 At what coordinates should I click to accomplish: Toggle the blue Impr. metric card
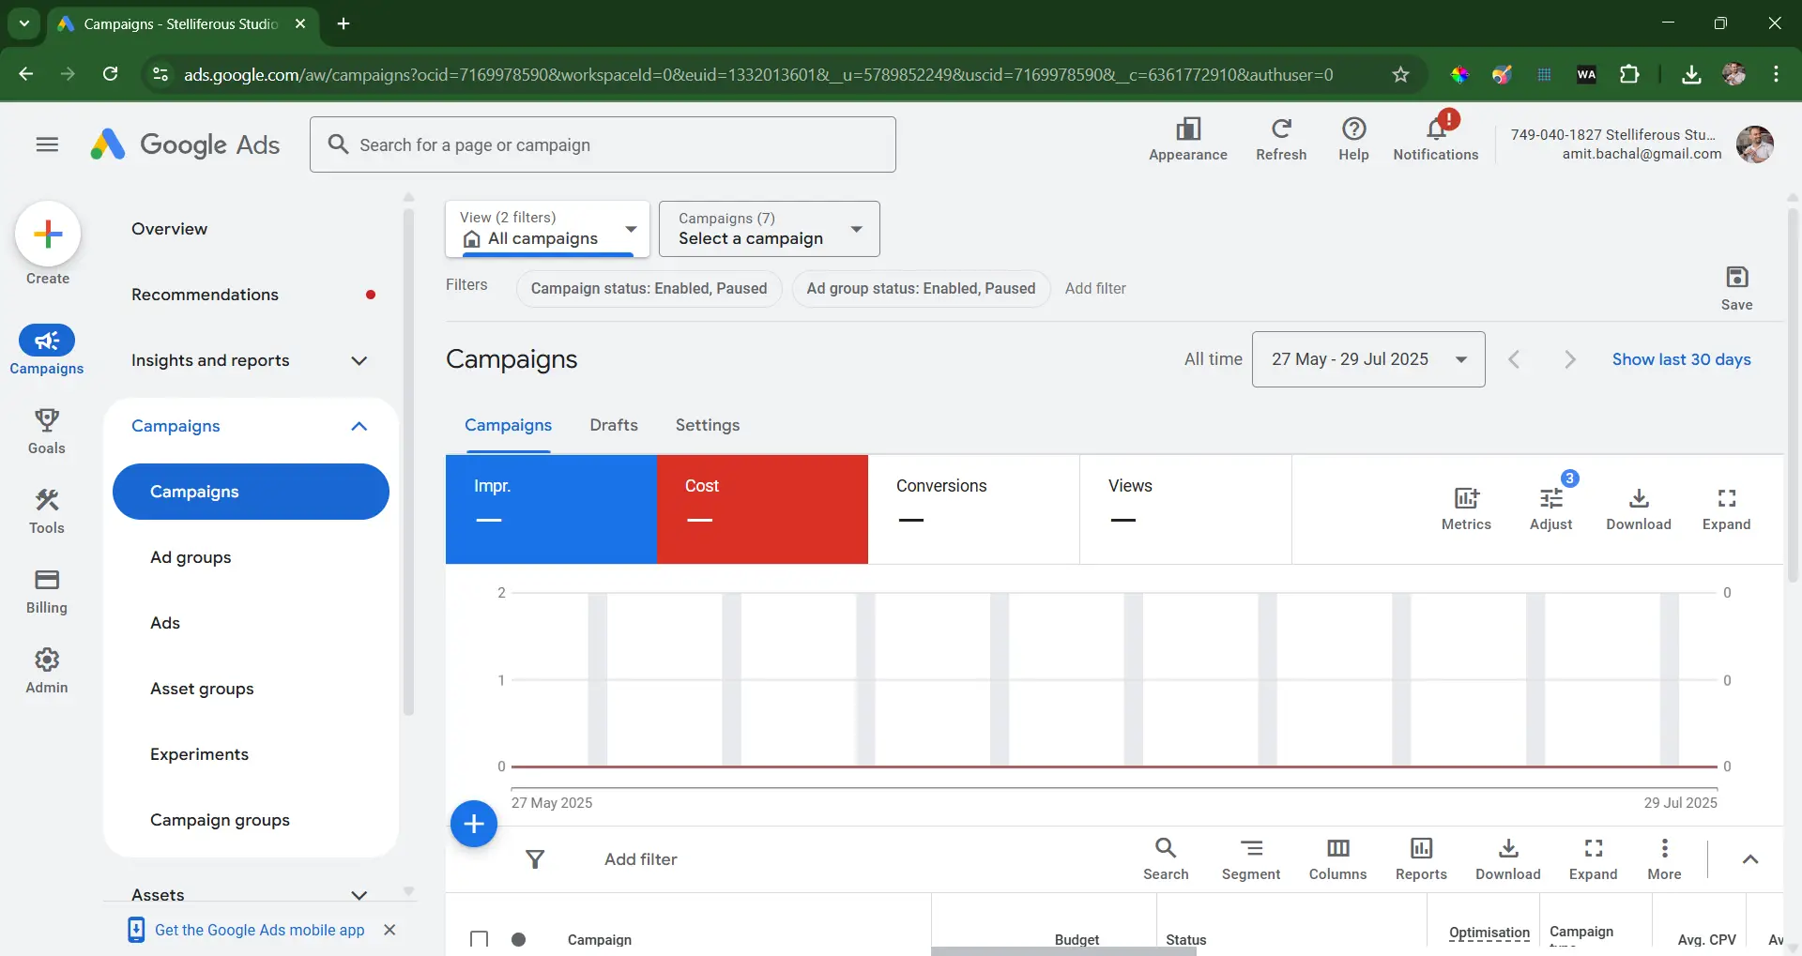coord(551,508)
